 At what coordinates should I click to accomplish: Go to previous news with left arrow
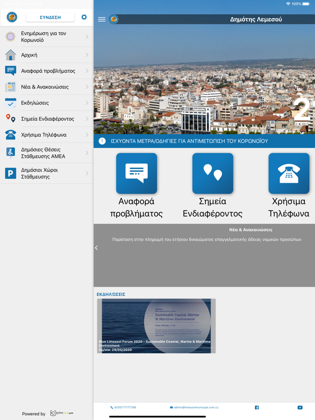(x=96, y=248)
